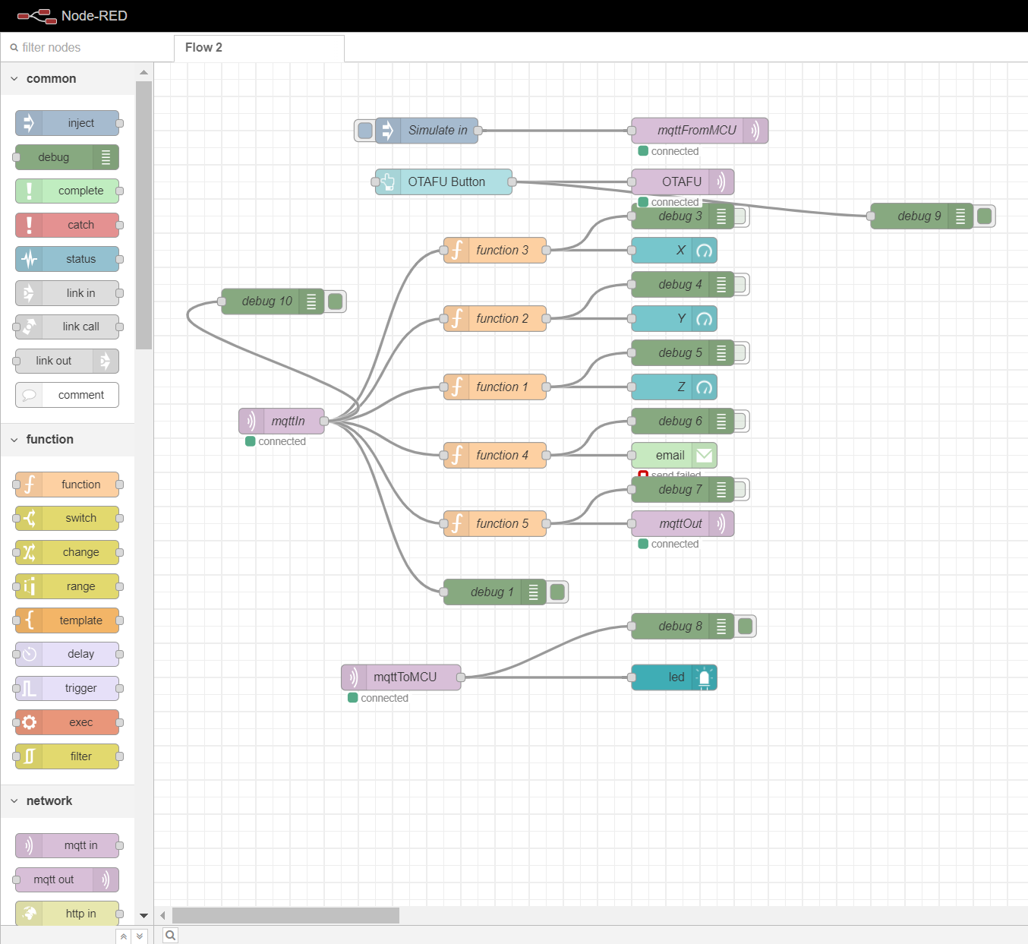
Task: Trigger the Simulate in inject button
Action: click(365, 131)
